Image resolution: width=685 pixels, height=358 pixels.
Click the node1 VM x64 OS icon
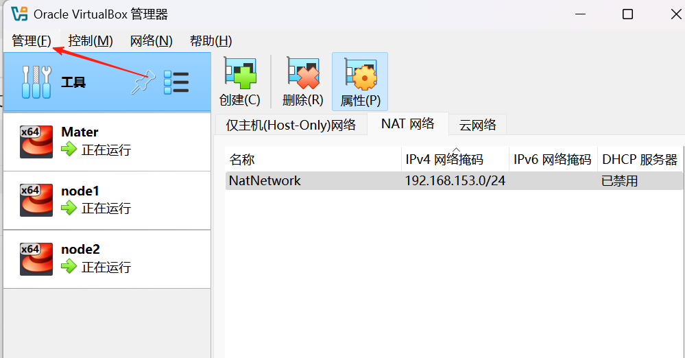(36, 200)
